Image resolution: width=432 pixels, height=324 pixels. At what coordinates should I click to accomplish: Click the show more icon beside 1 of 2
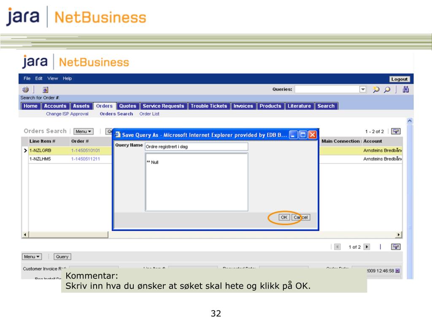tap(396, 247)
